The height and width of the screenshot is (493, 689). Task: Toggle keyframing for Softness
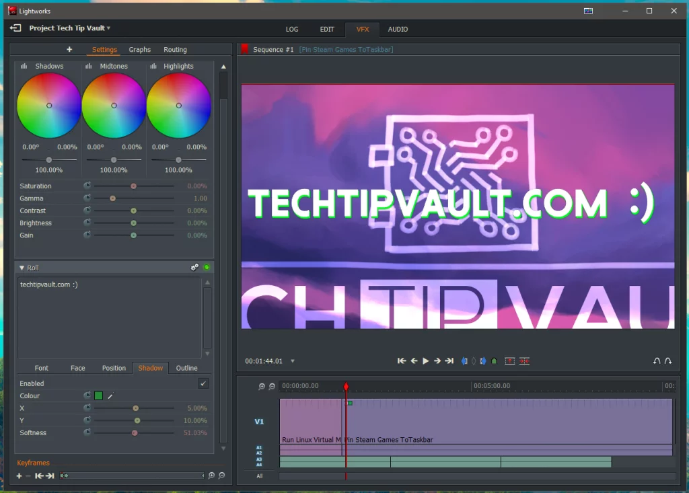(x=87, y=432)
